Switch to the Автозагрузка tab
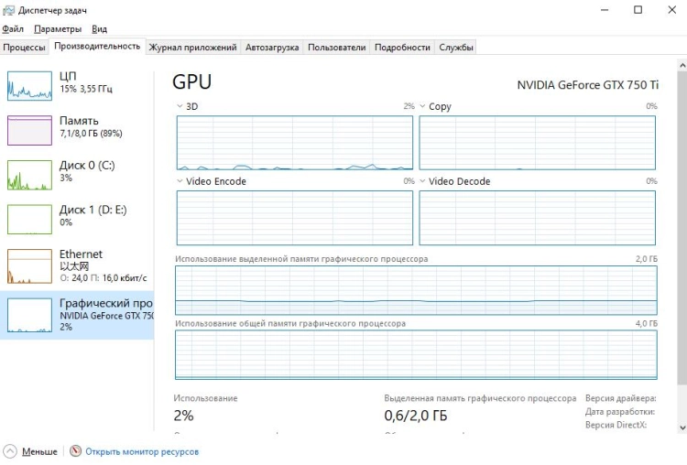Viewport: 687px width, 465px height. [x=273, y=48]
